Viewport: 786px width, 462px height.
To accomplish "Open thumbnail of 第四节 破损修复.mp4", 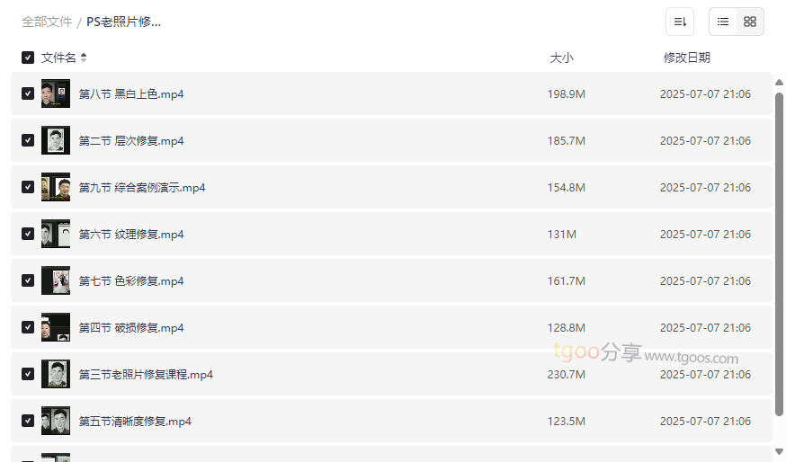I will pyautogui.click(x=56, y=327).
